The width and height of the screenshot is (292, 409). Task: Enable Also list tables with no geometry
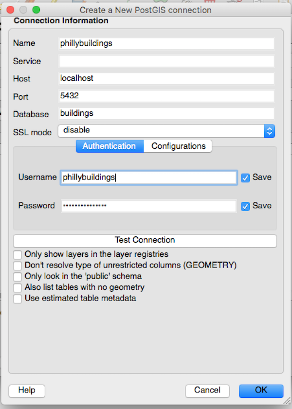(18, 288)
